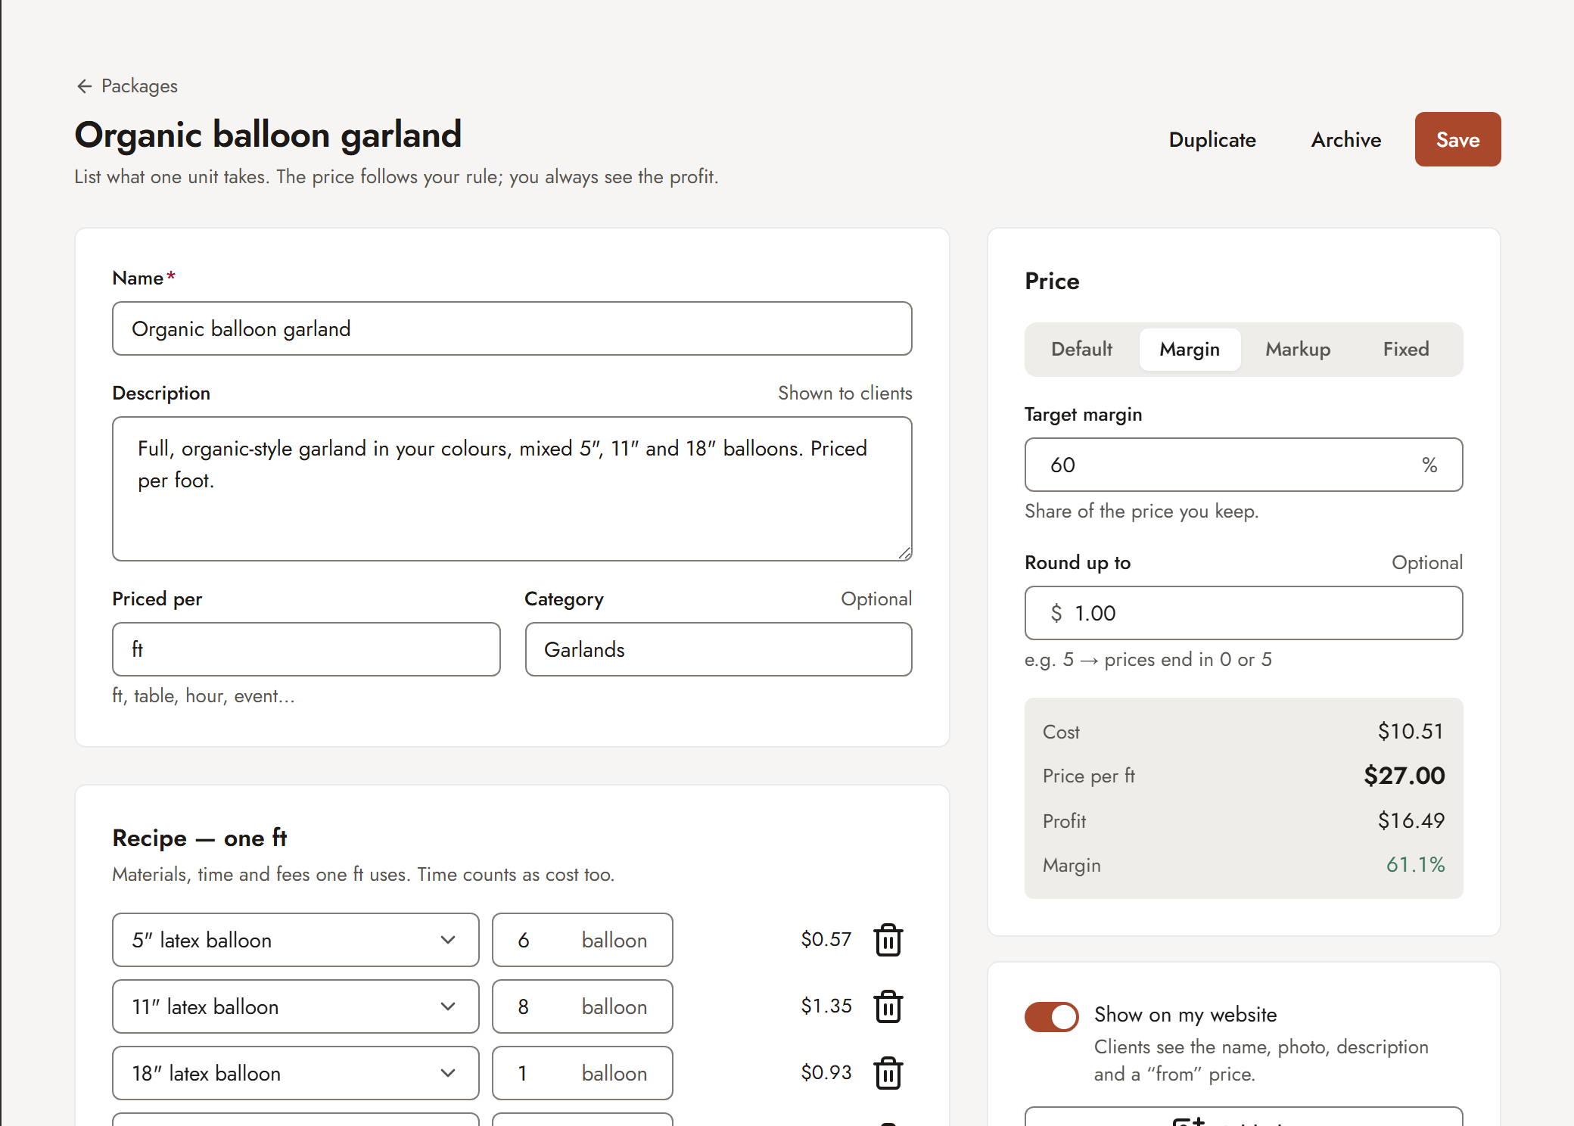This screenshot has height=1126, width=1574.
Task: Click the $0.57 line cost
Action: [x=826, y=940]
